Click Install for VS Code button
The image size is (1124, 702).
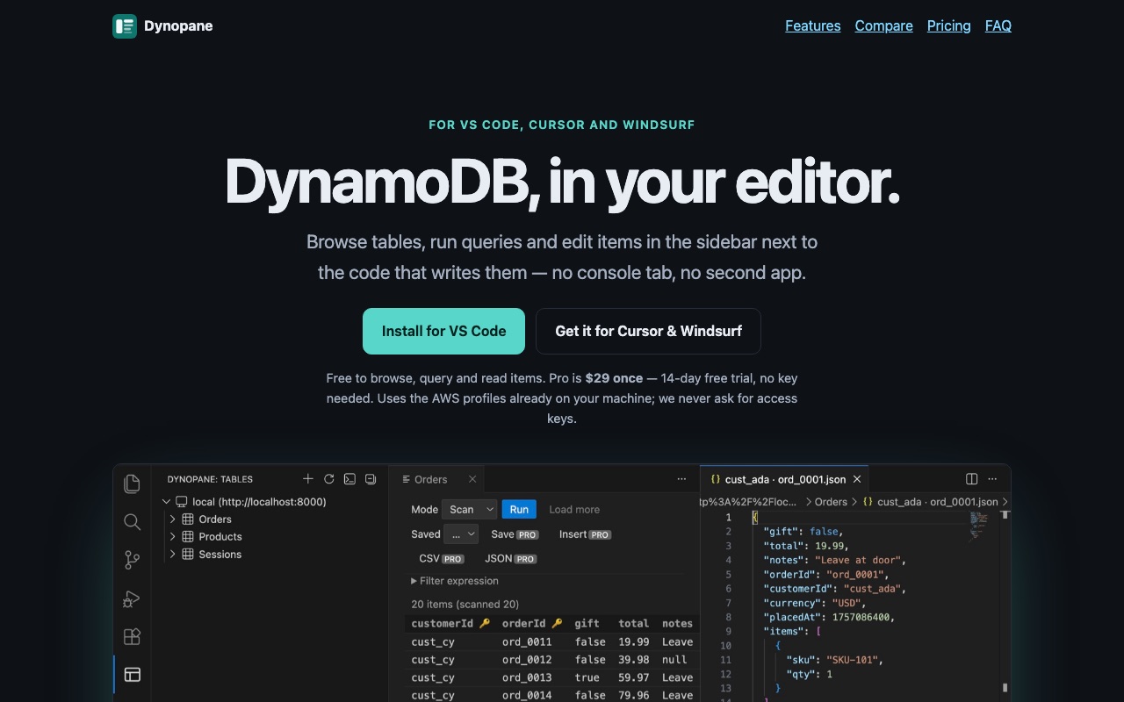pyautogui.click(x=443, y=331)
